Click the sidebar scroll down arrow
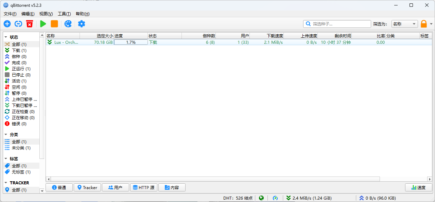 (x=42, y=191)
